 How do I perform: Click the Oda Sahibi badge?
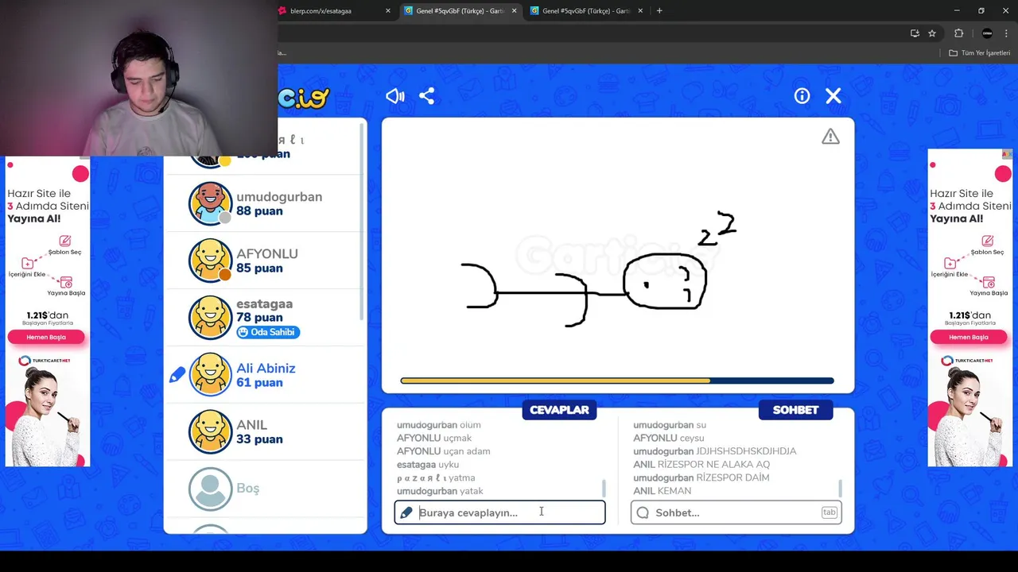tap(268, 332)
